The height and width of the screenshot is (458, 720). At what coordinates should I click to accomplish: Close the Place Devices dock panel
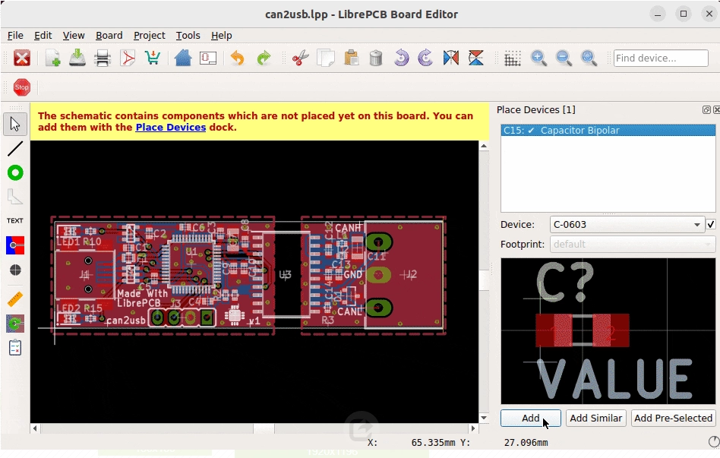point(716,110)
